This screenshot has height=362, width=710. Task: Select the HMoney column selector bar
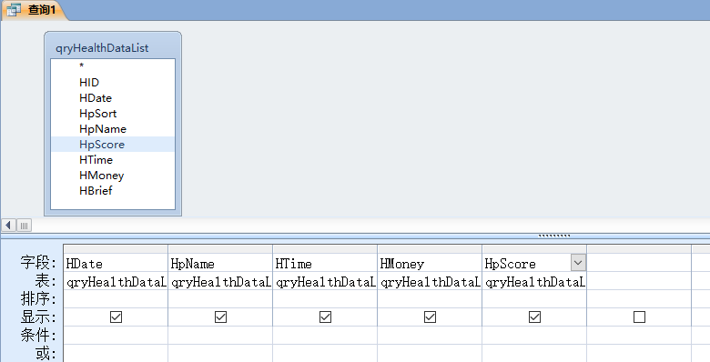click(x=430, y=249)
